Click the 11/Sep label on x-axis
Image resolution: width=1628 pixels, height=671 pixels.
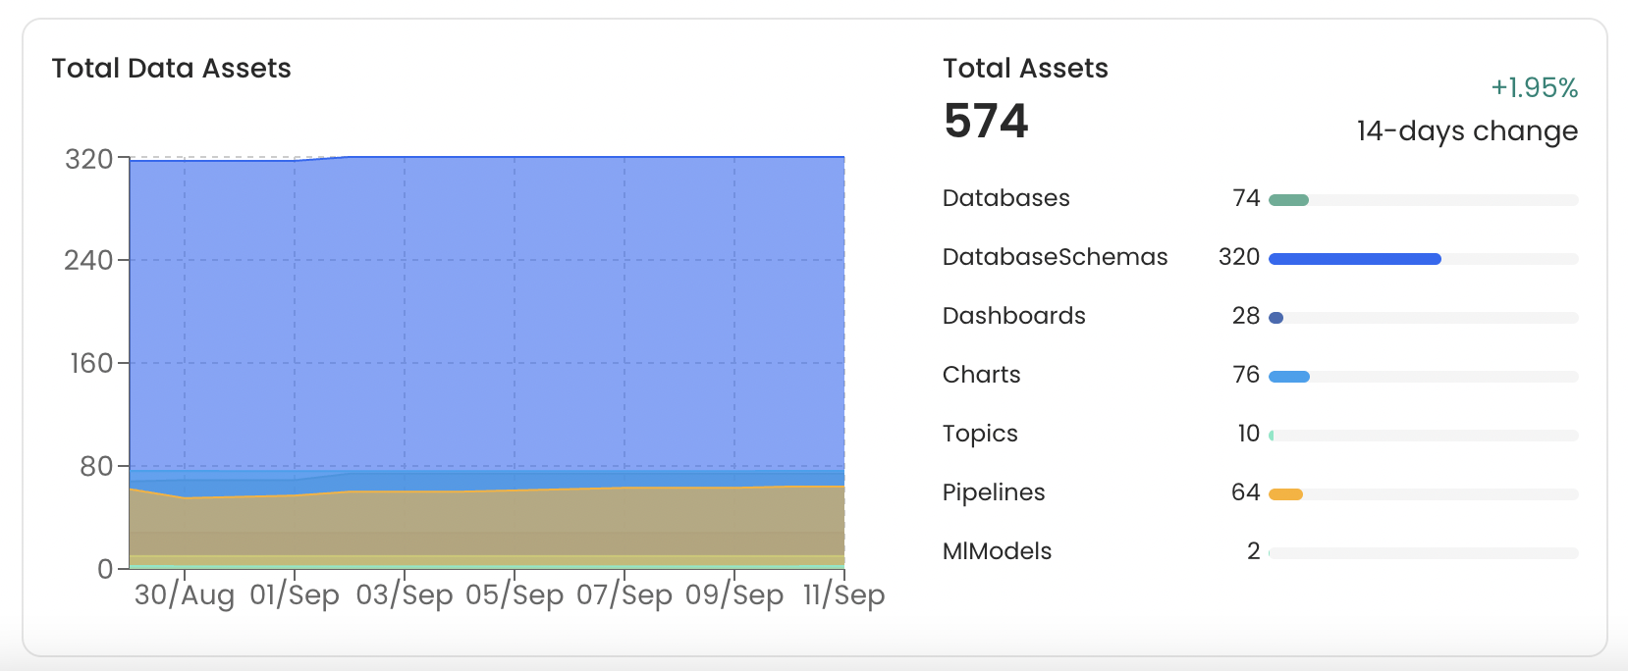pyautogui.click(x=843, y=595)
